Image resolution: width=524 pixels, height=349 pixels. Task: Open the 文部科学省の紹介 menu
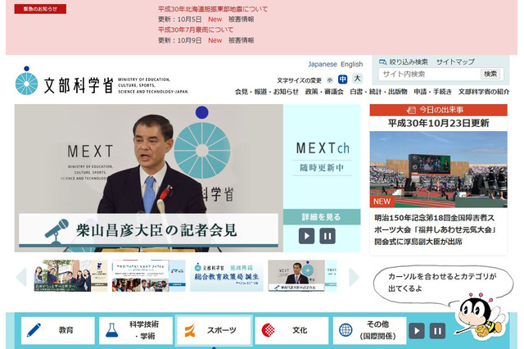484,92
